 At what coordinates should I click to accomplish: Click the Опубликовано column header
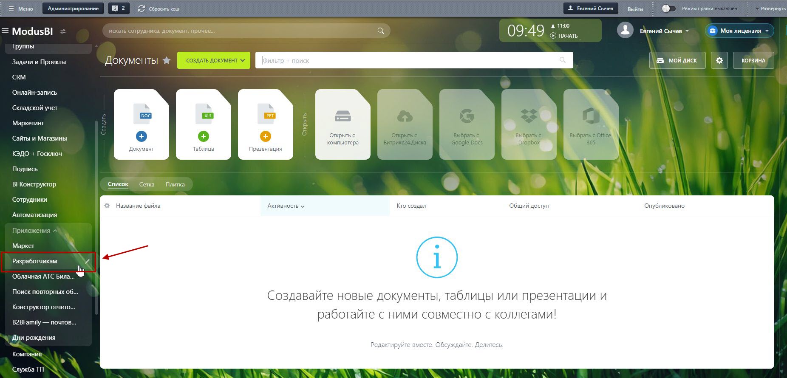[664, 206]
